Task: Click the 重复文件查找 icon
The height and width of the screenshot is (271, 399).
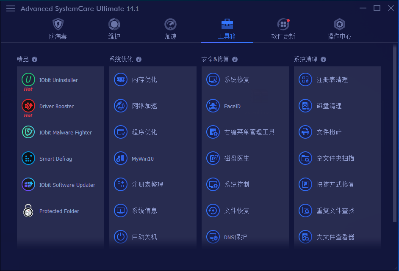Action: pos(305,211)
